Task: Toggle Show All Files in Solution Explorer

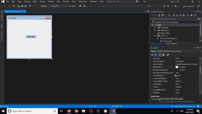Action: pyautogui.click(x=184, y=16)
